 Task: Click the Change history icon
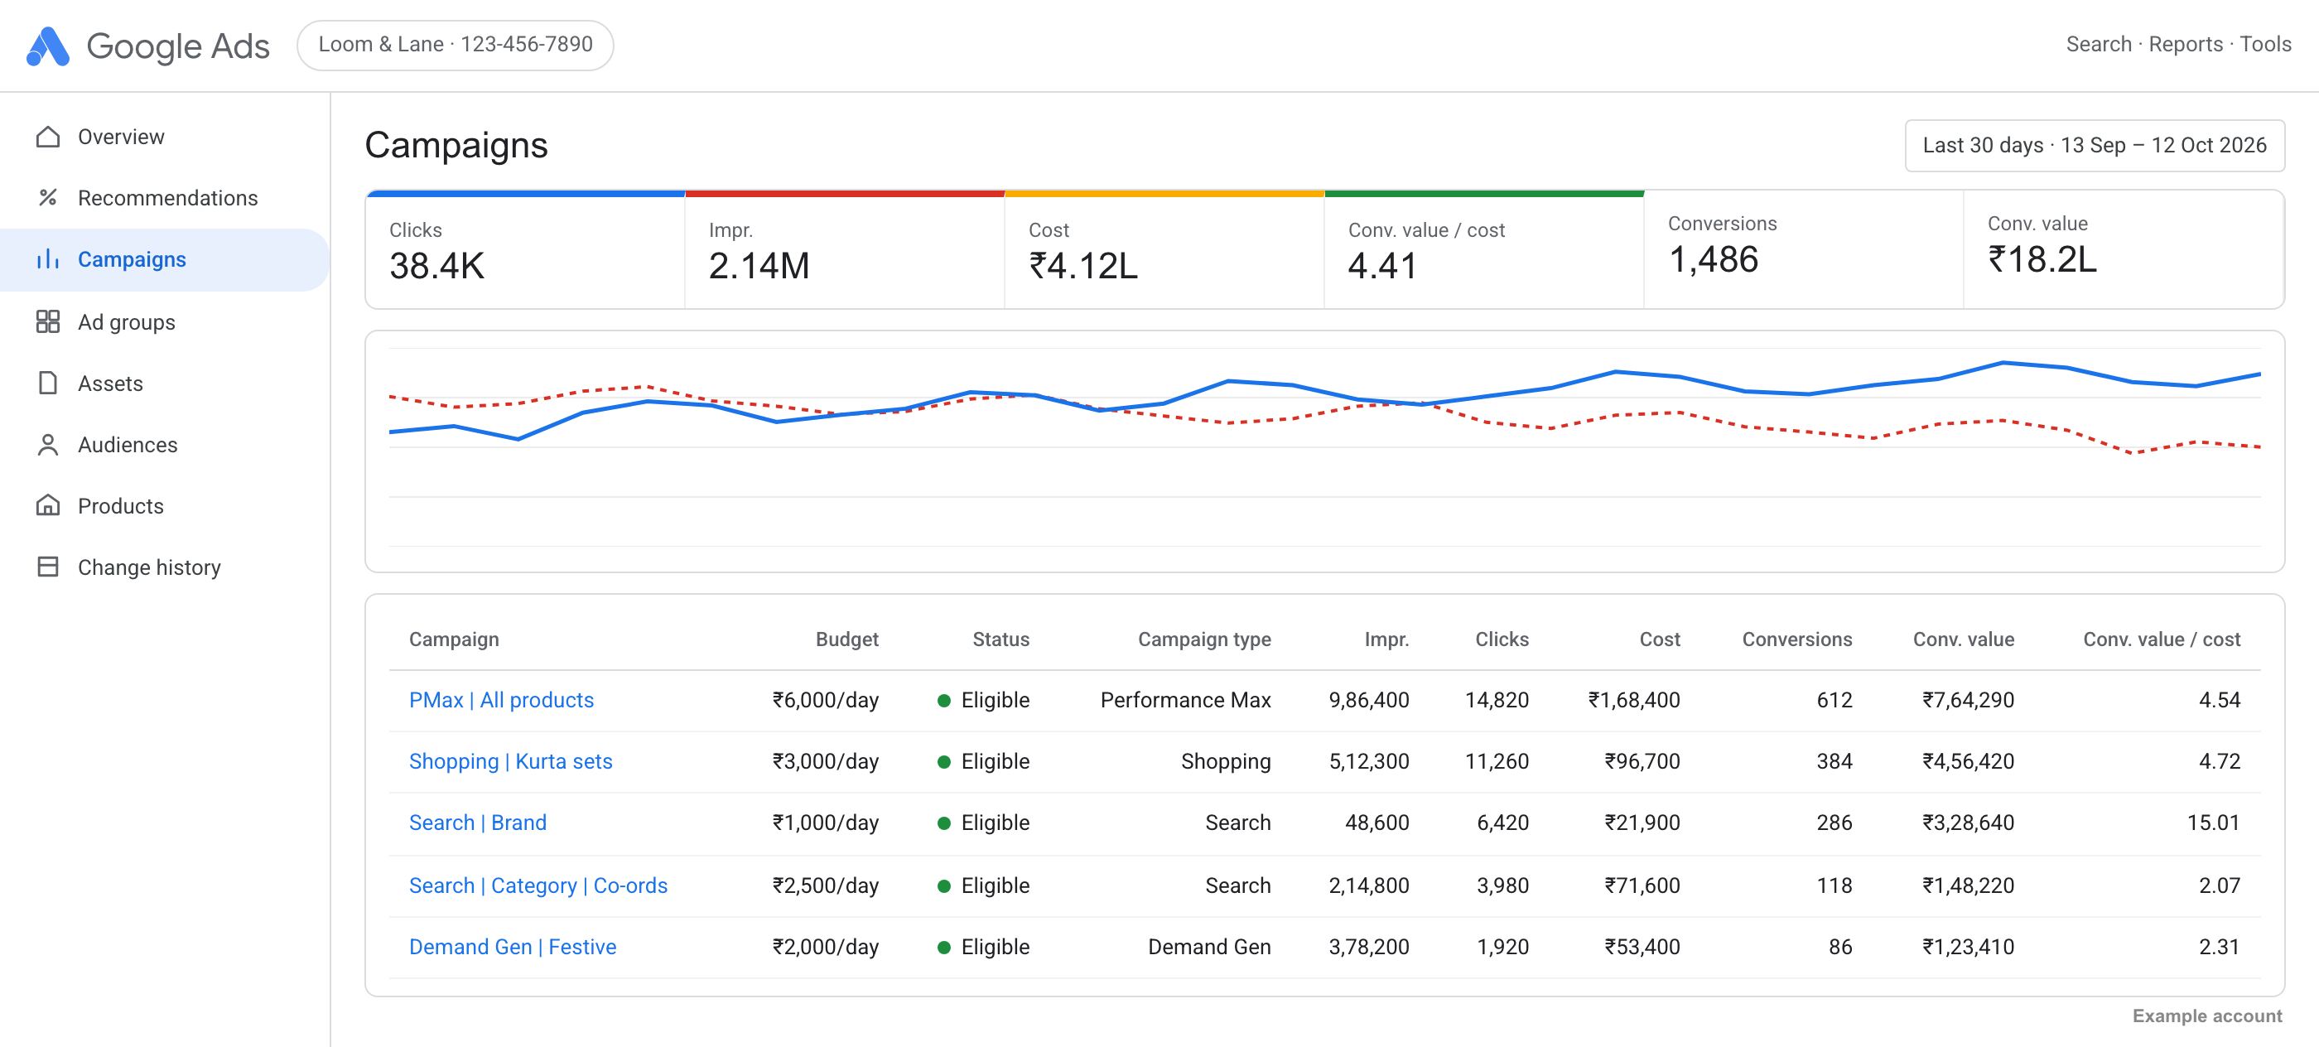[x=48, y=567]
